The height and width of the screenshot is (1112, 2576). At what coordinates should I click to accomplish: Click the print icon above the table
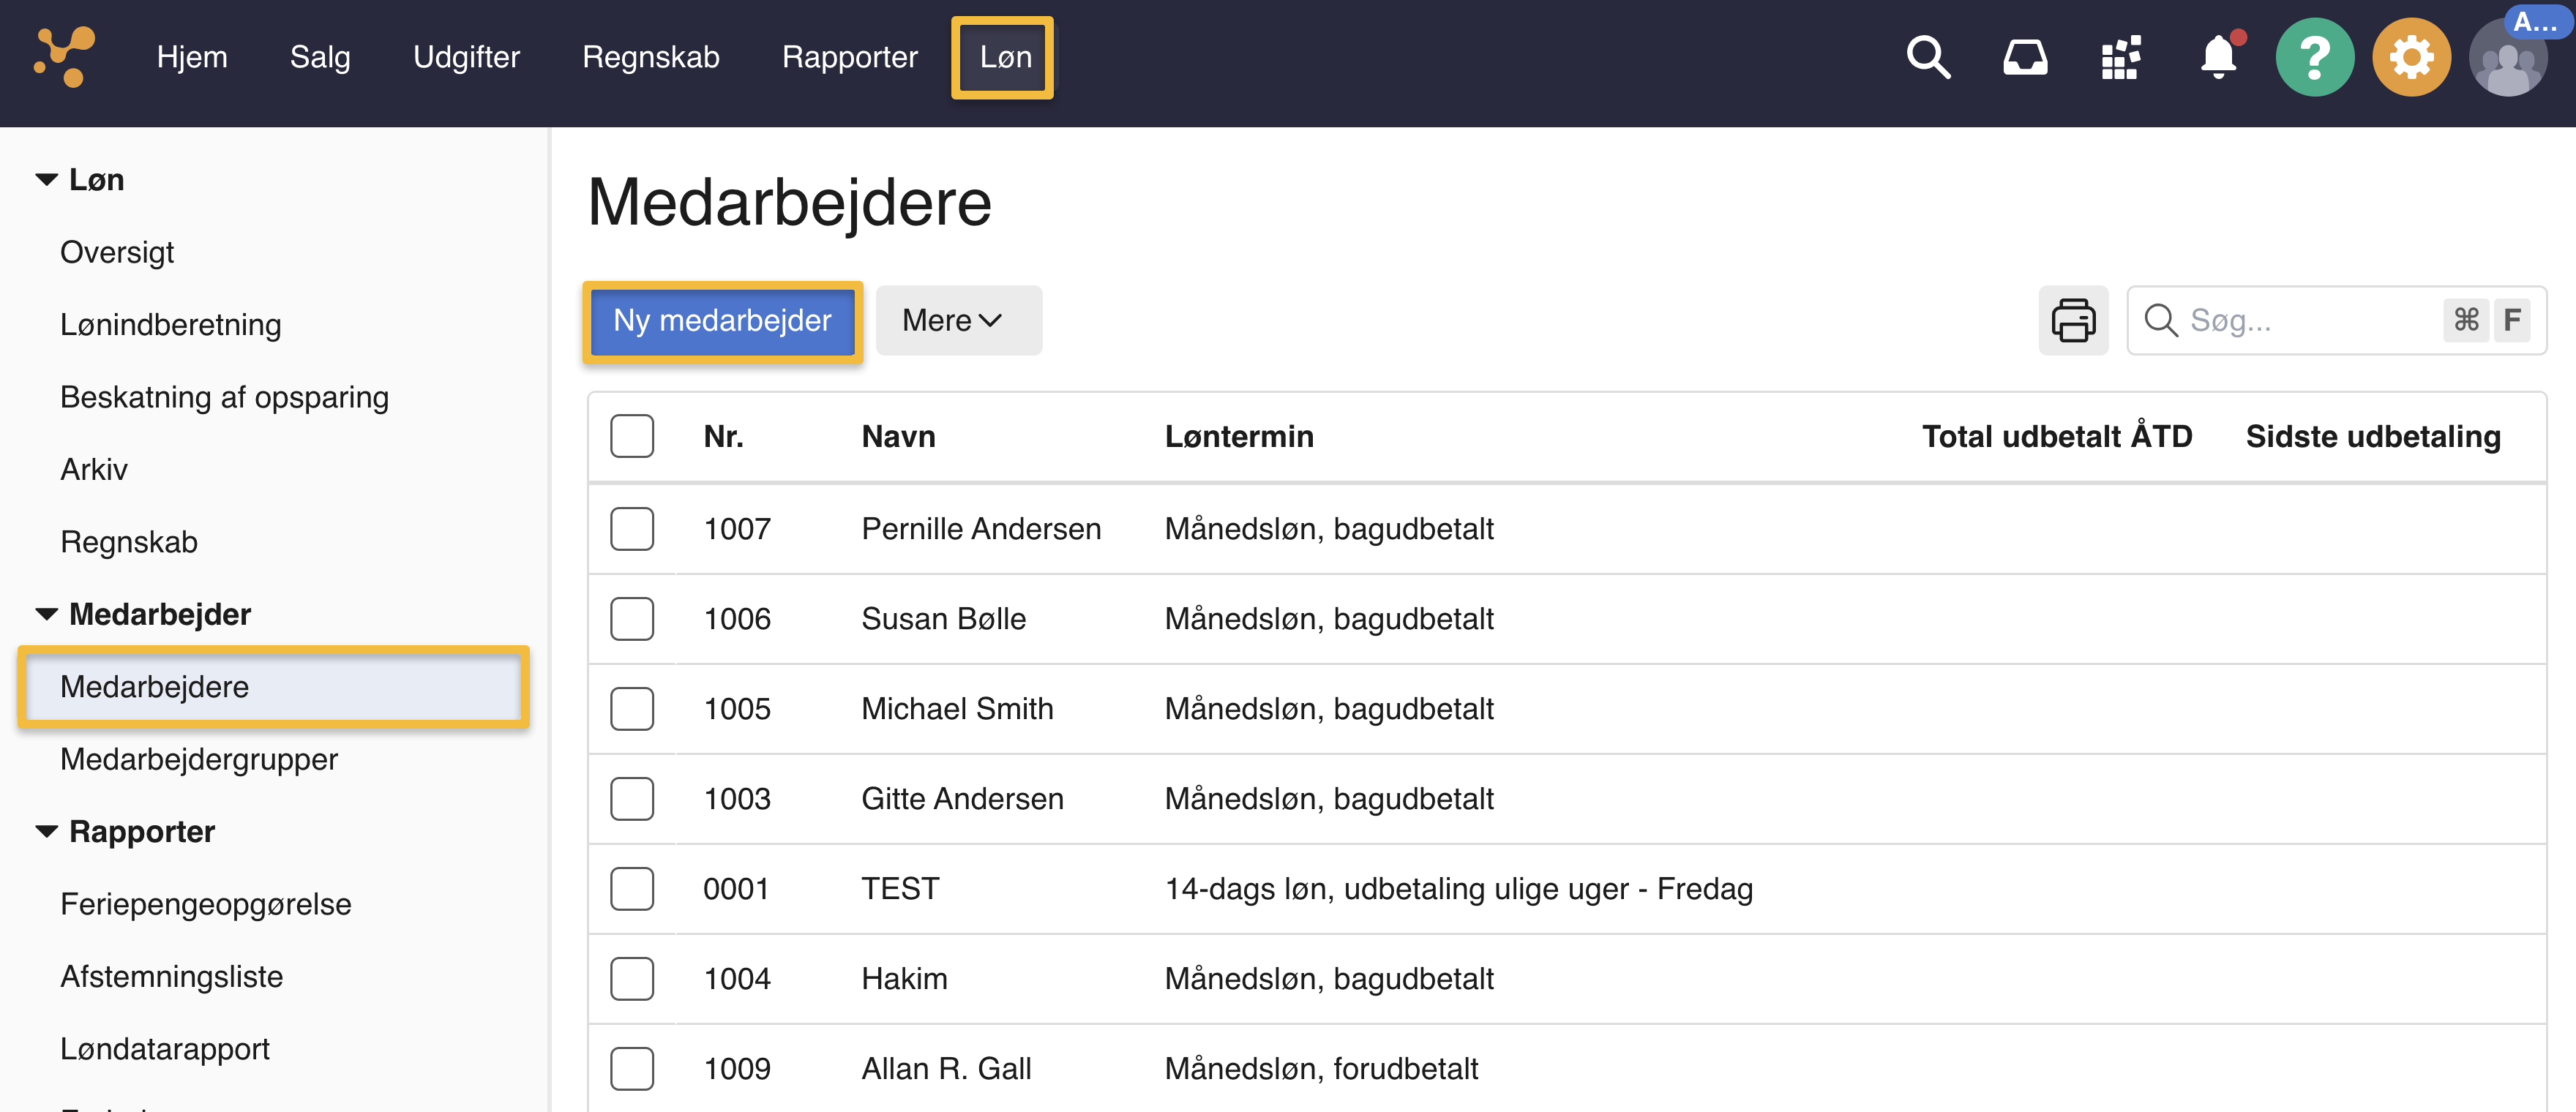pos(2073,321)
